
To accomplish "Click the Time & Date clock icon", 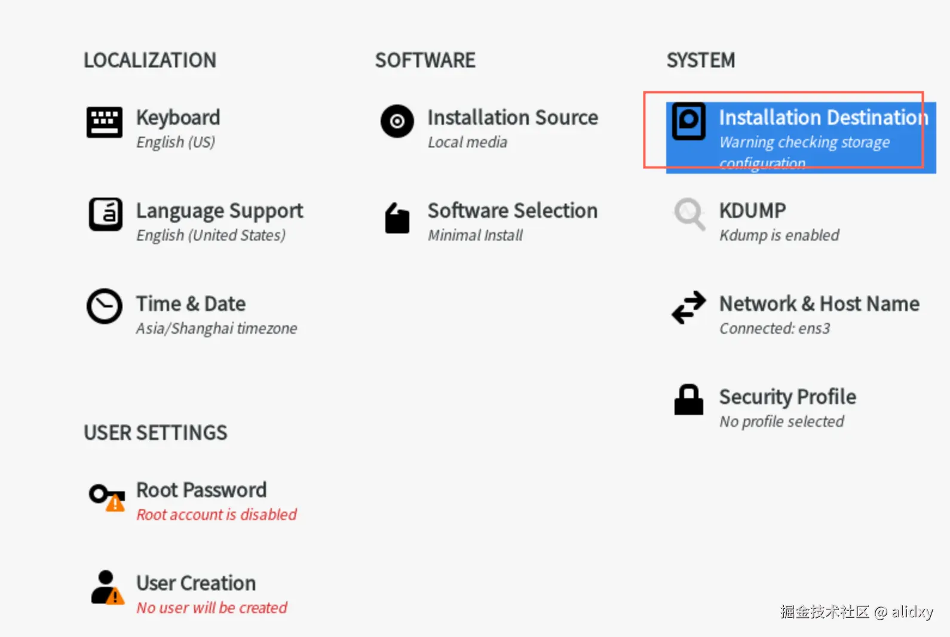I will [x=105, y=307].
